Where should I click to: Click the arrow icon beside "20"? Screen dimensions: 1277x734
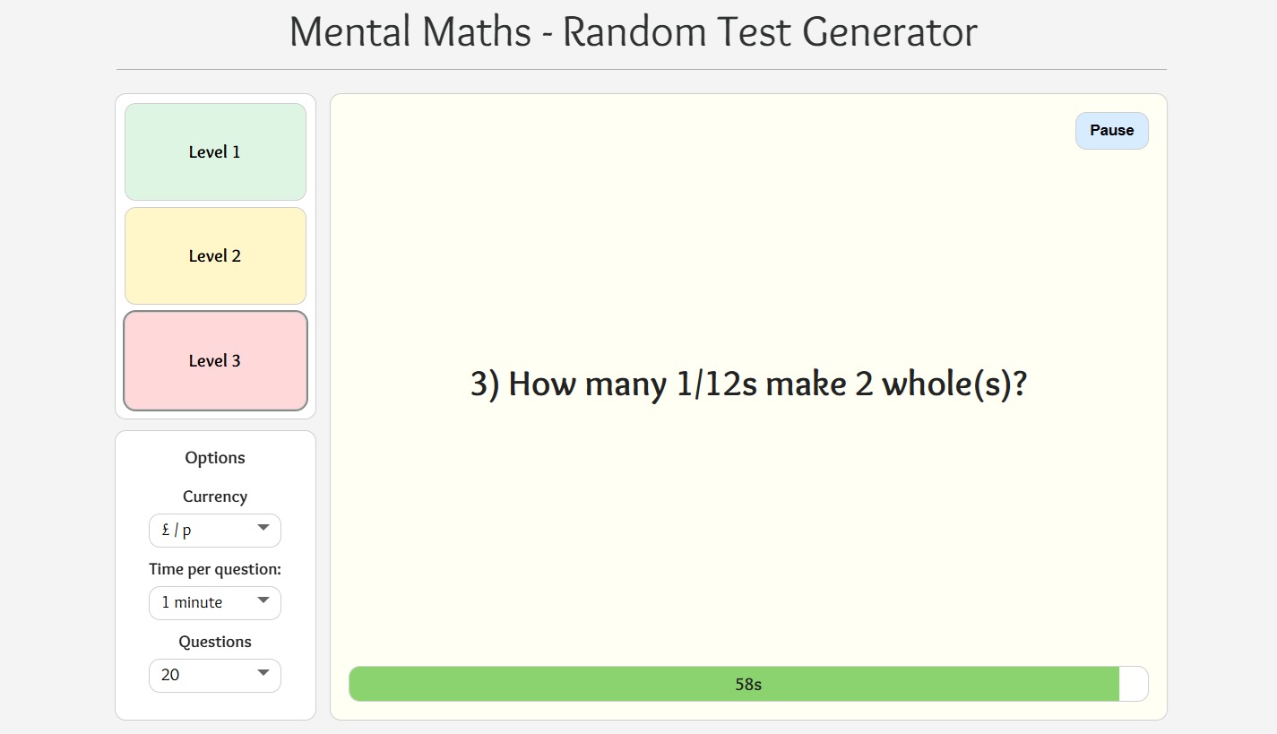coord(263,674)
